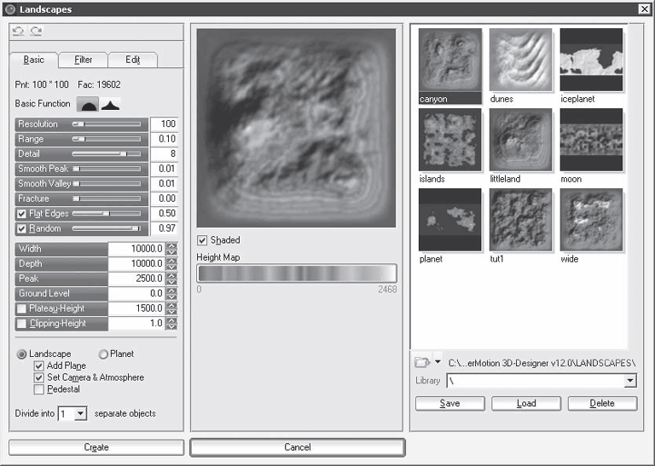Click the undo arrow icon

(19, 31)
